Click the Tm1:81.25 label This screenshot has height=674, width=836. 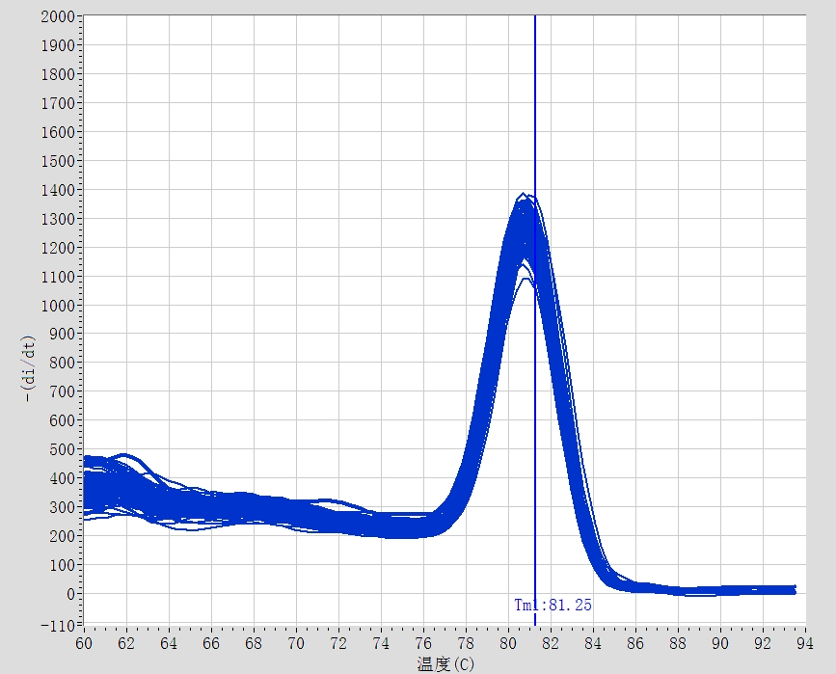pyautogui.click(x=553, y=606)
